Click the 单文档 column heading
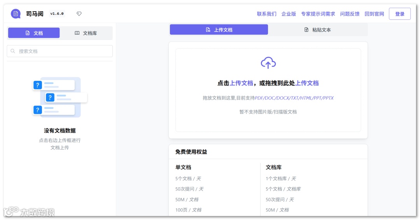The width and height of the screenshot is (420, 220). [183, 167]
